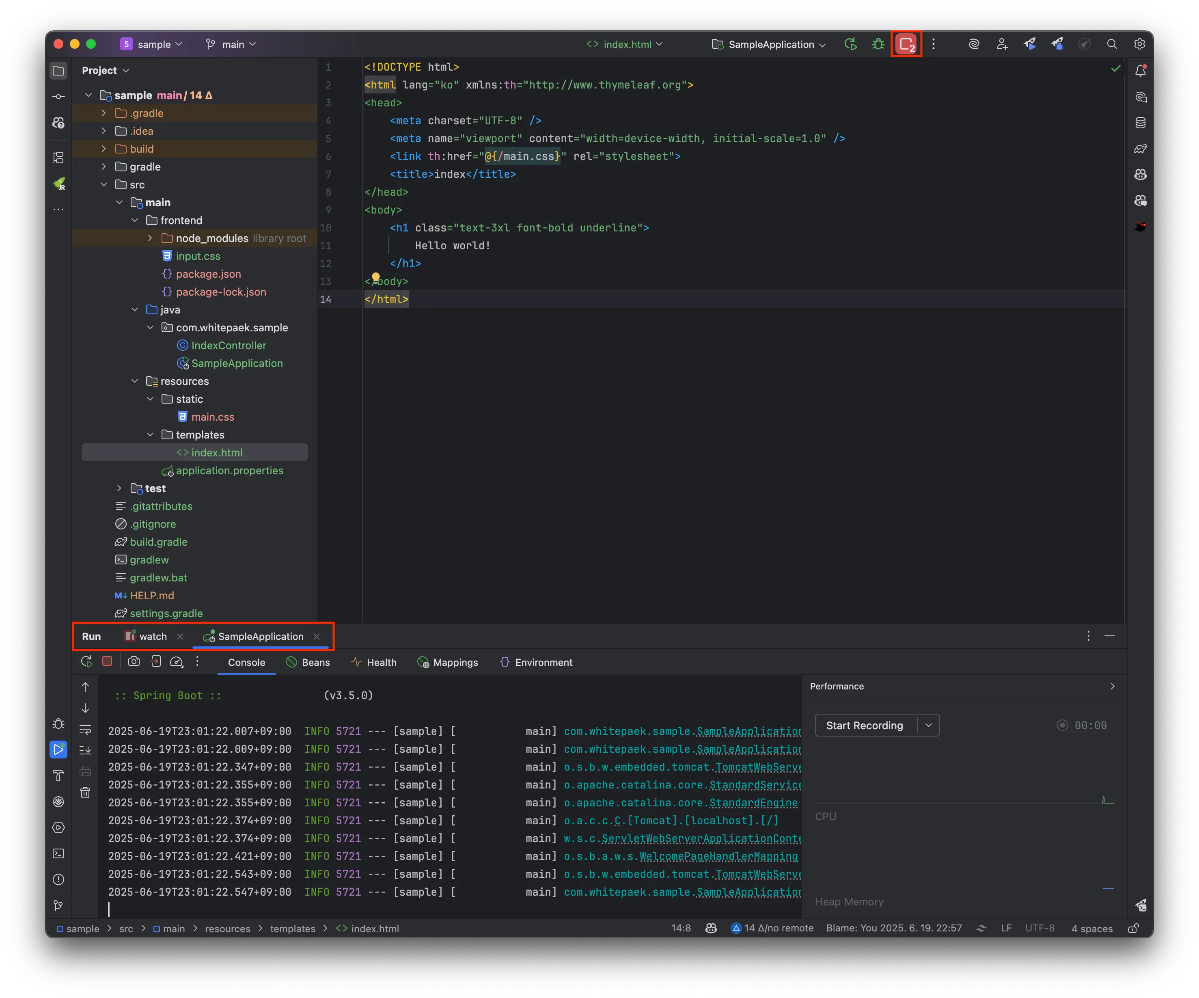Image resolution: width=1199 pixels, height=998 pixels.
Task: Open the Terminal tool window icon
Action: click(x=58, y=853)
